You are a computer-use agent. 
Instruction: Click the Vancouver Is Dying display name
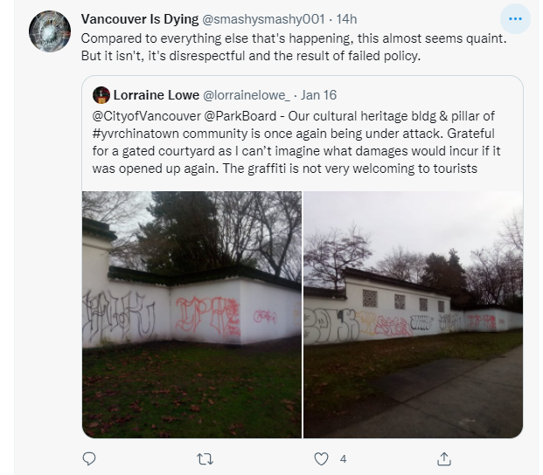point(140,19)
